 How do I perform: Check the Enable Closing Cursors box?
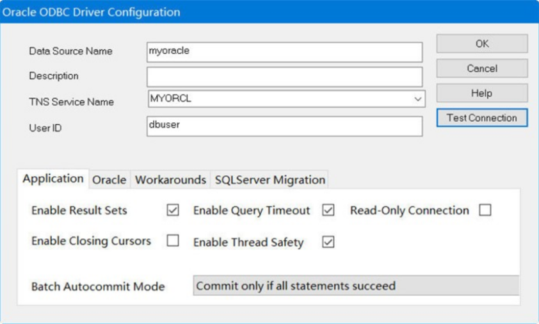point(173,241)
